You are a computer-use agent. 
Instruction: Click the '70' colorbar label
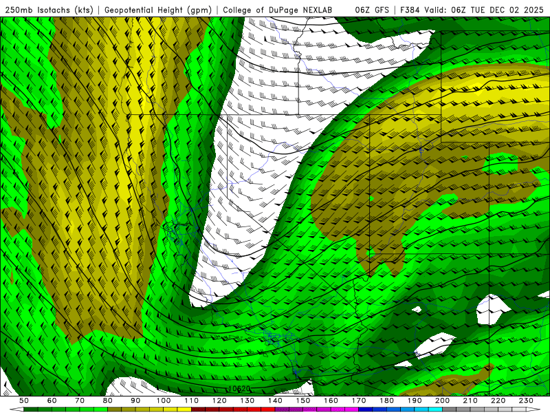tap(80, 401)
